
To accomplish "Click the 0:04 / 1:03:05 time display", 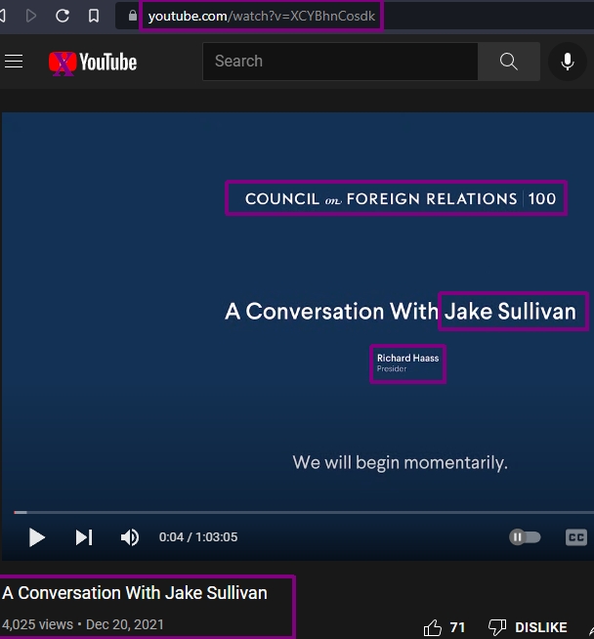I will point(198,537).
